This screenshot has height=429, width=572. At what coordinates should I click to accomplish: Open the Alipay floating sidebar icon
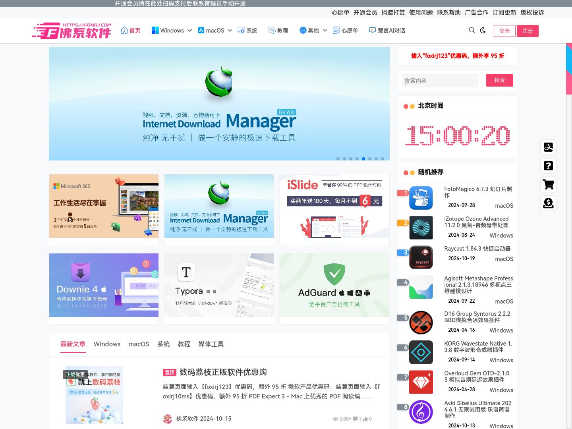[548, 147]
